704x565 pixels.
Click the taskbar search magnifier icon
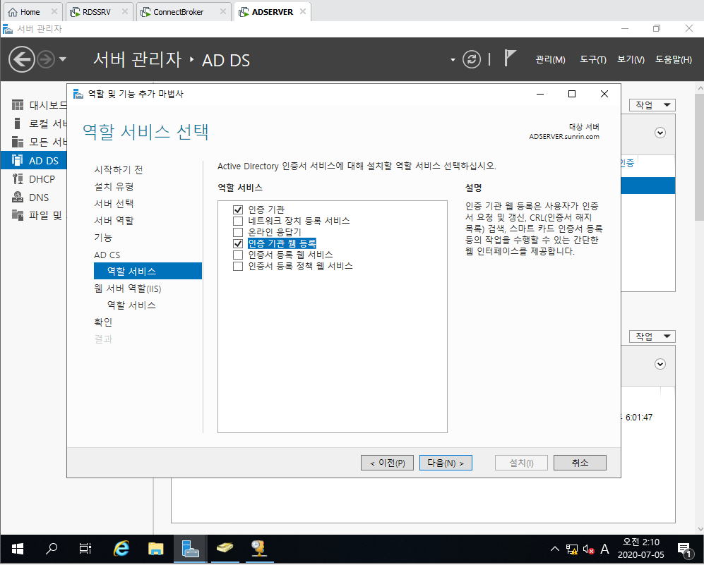point(52,548)
